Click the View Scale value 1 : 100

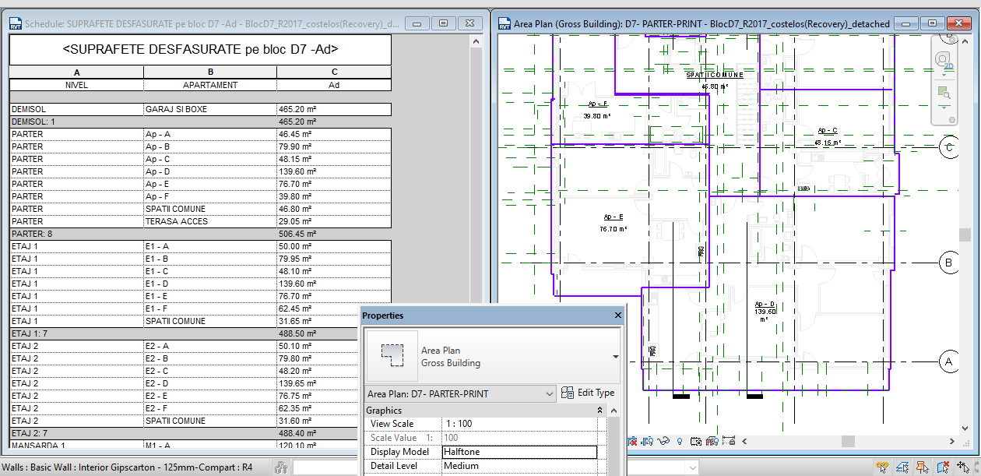519,424
